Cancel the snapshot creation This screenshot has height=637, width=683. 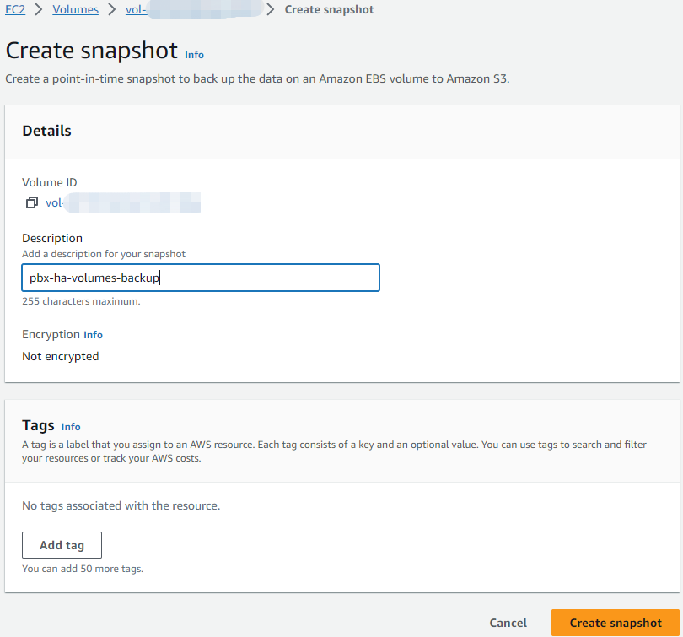click(x=508, y=623)
